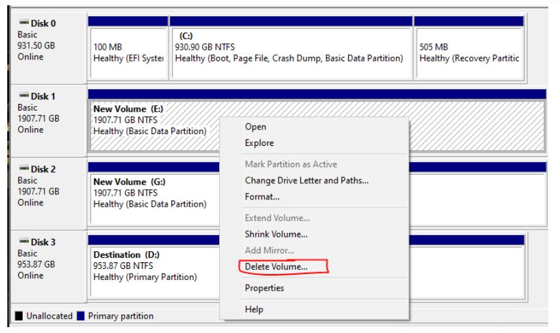Choose Open from the context menu
560x333 pixels.
click(255, 127)
